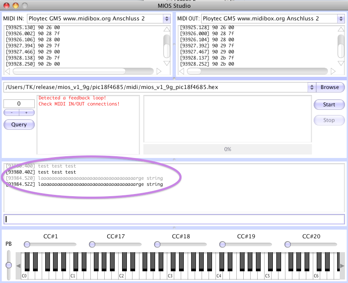Screen dimensions: 348x283
Task: Shift keyboard octaves right with arrow
Action: tap(342, 266)
